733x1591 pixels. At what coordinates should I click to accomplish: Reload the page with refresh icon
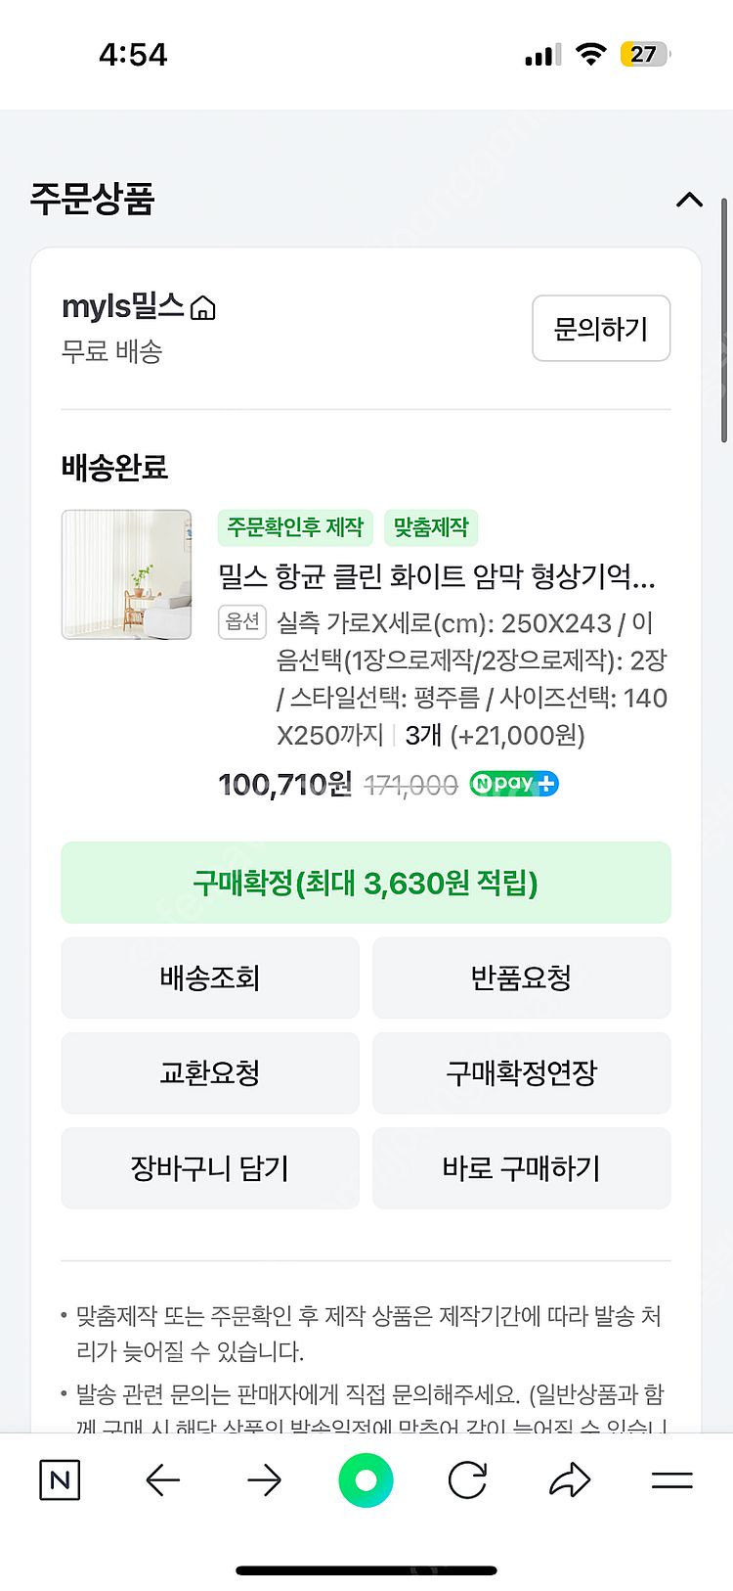pos(467,1480)
